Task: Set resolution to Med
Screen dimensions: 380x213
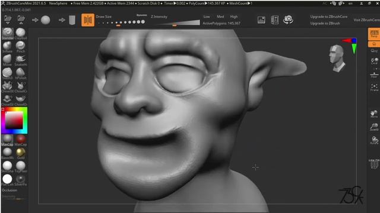Action: [220, 17]
